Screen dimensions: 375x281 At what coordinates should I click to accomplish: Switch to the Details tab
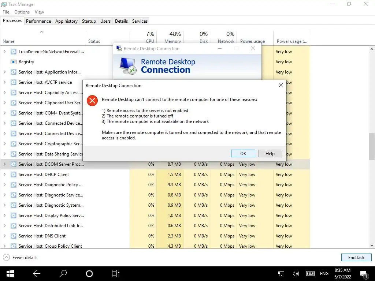[x=121, y=21]
